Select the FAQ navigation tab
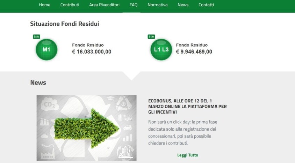The height and width of the screenshot is (163, 295). [133, 5]
